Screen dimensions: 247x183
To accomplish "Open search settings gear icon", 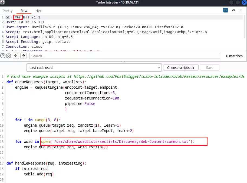I will (9, 56).
